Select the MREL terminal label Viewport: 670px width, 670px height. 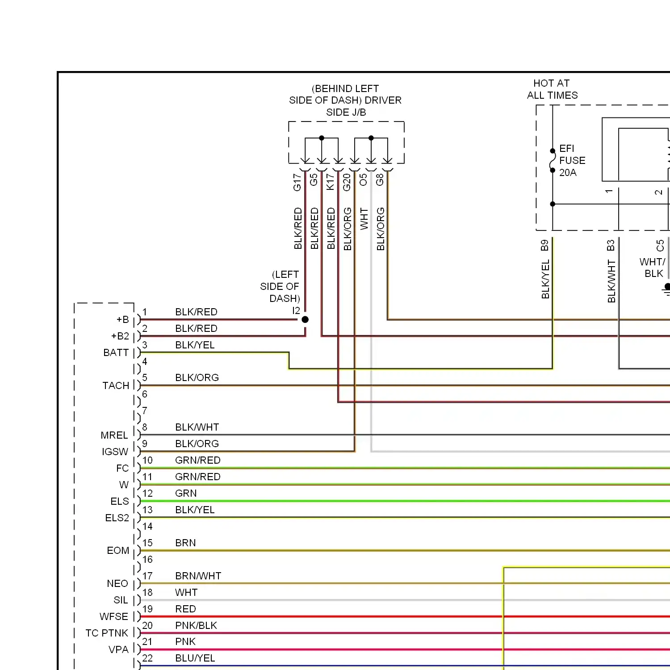[115, 435]
